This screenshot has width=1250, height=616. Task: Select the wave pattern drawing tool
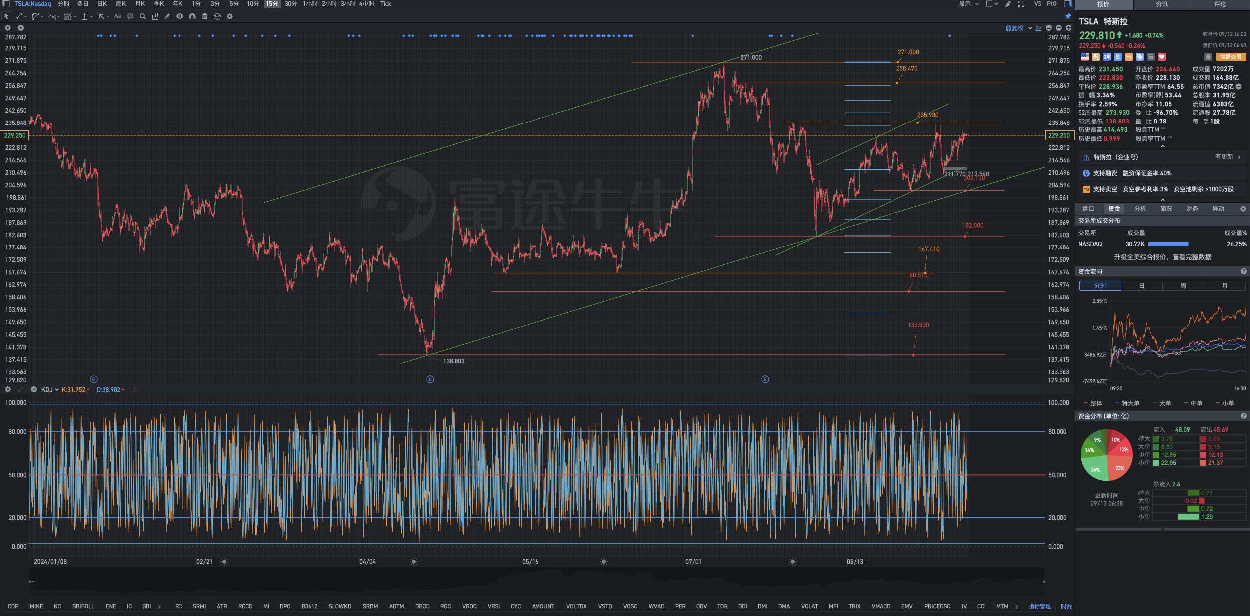[51, 16]
